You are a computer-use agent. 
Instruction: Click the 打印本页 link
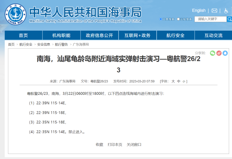coord(115,144)
